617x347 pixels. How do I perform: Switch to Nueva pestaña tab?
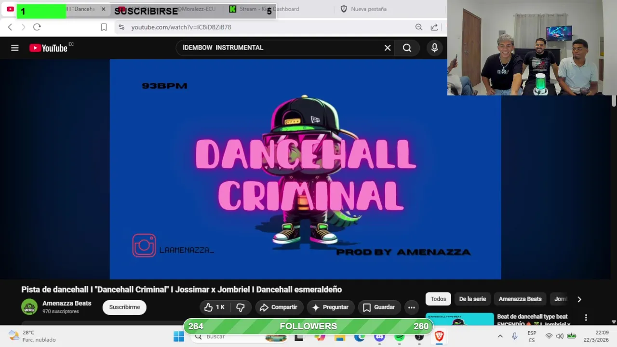click(369, 9)
